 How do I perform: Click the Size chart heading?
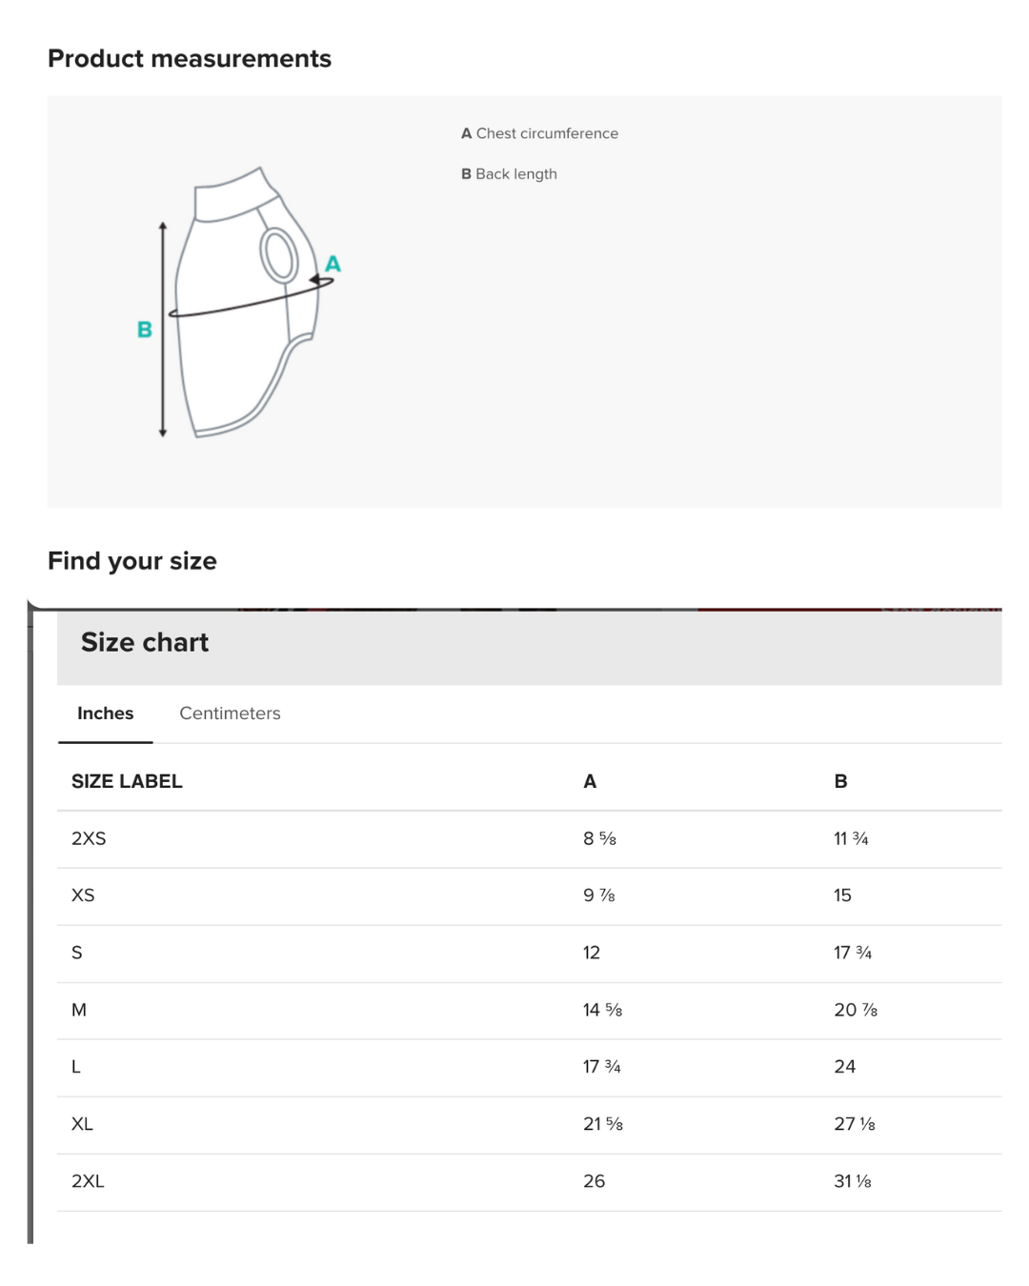point(145,642)
